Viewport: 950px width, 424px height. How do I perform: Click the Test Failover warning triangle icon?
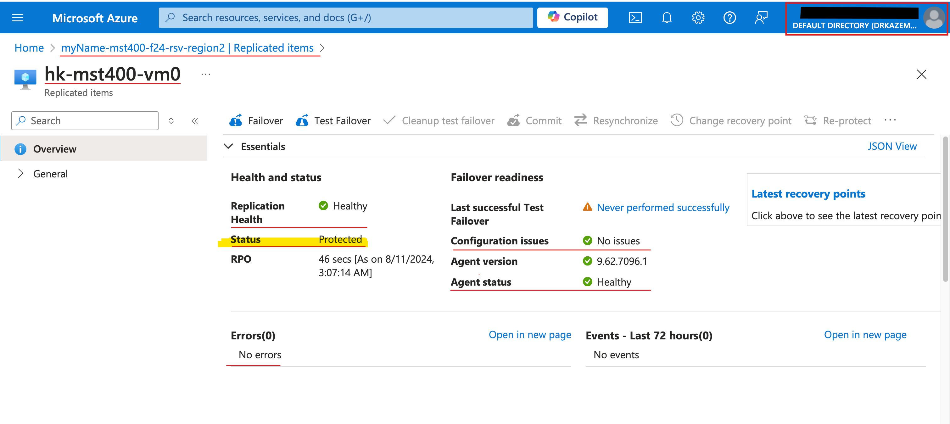click(x=587, y=207)
